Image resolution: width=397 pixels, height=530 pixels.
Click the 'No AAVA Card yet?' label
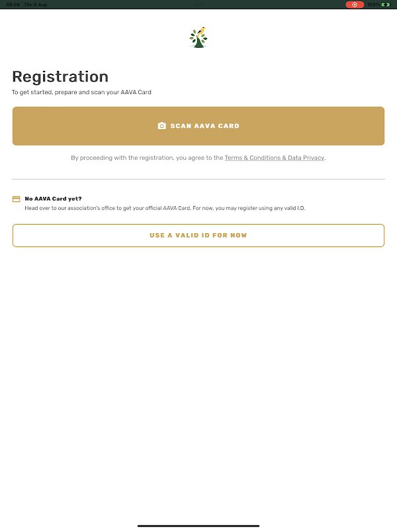point(53,199)
